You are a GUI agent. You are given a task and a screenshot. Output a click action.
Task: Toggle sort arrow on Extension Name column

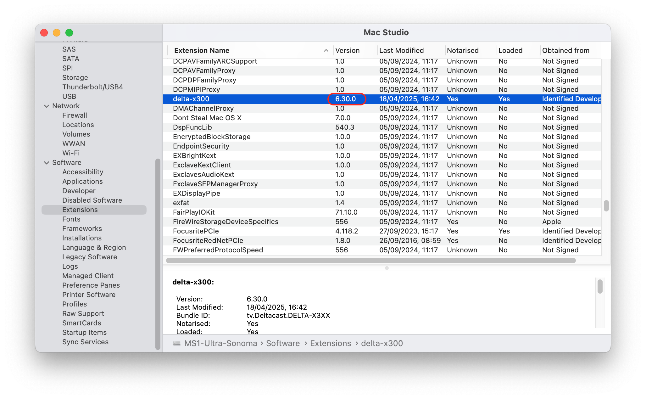coord(326,51)
